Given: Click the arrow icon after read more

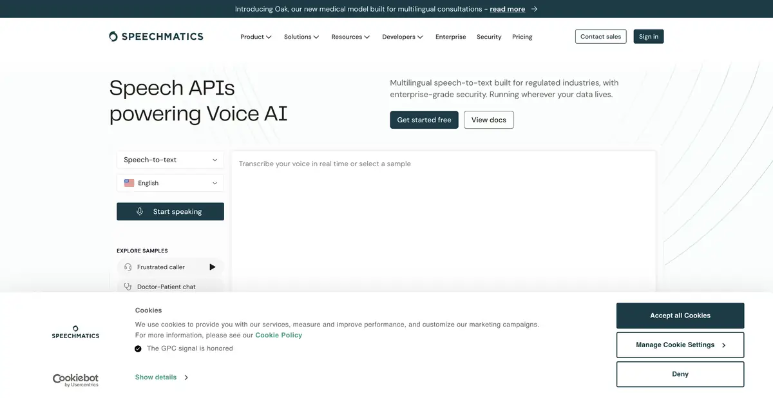Looking at the screenshot, I should pyautogui.click(x=535, y=9).
